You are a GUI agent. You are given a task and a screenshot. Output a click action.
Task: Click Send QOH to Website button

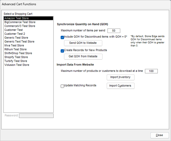click(83, 43)
